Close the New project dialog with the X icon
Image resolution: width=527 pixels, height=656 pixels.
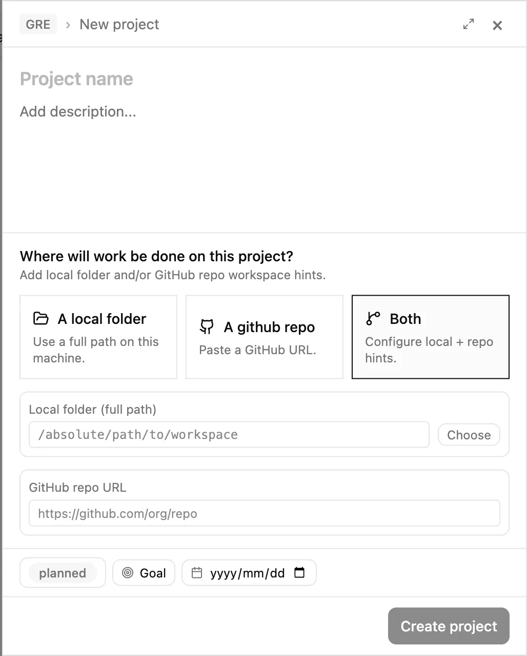[x=497, y=25]
